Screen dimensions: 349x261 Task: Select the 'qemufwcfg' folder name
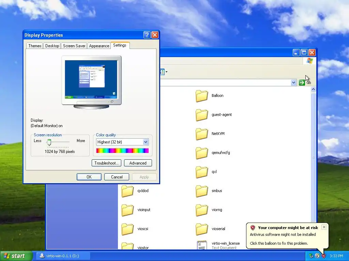(221, 153)
